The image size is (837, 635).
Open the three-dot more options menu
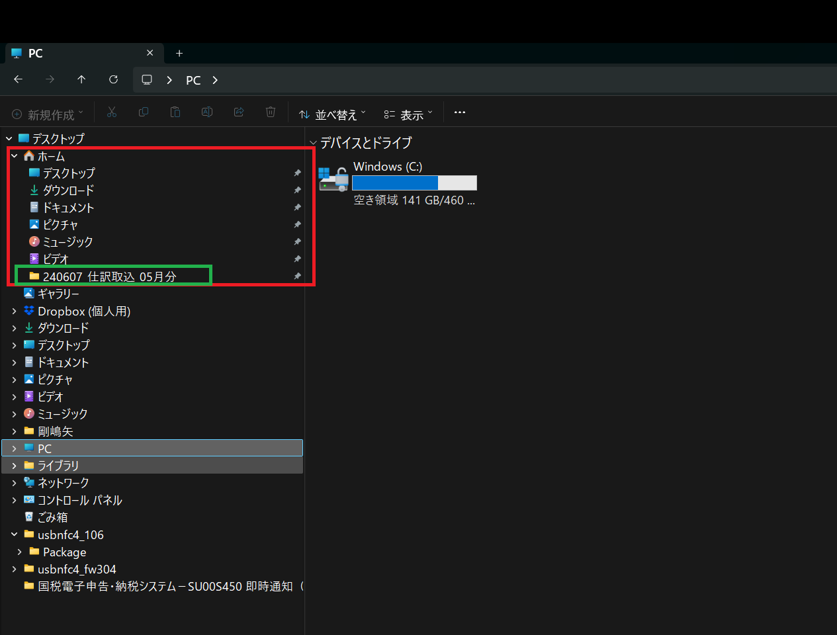coord(460,112)
